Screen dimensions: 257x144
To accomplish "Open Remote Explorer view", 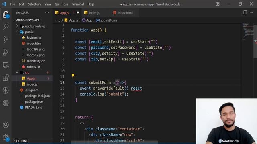I will tap(6, 65).
